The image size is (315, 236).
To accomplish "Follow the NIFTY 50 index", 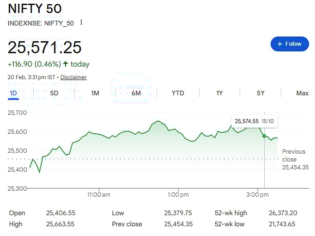I will 290,44.
